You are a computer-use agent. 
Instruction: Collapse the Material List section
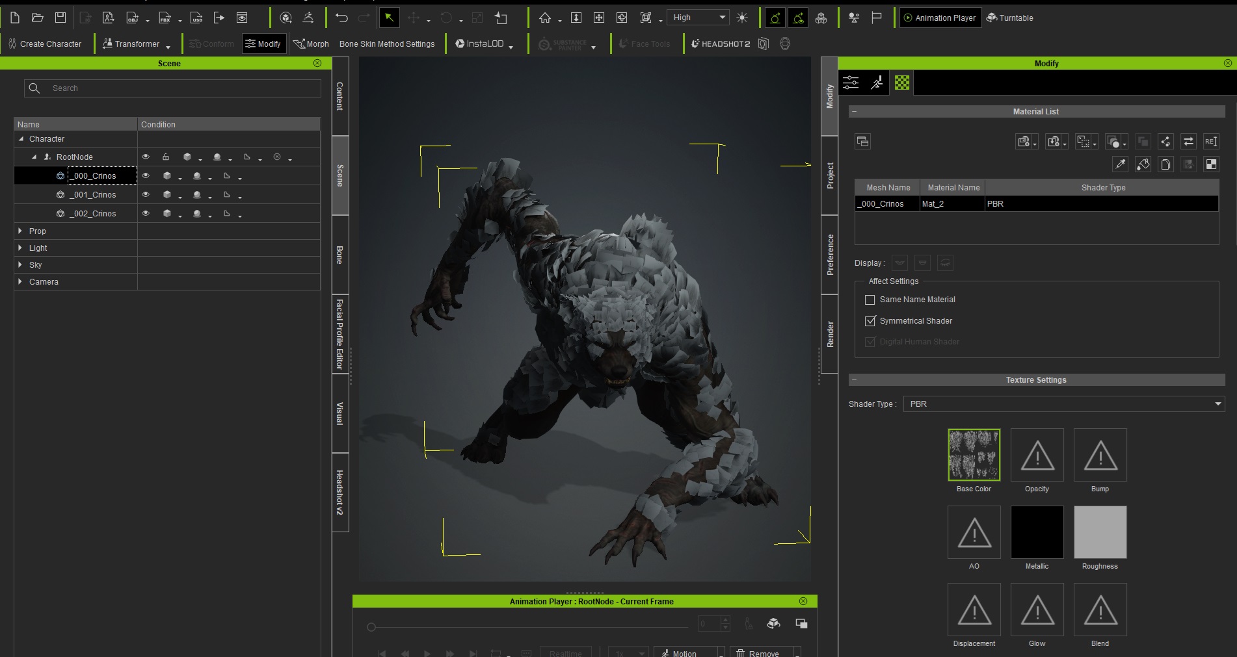(854, 112)
